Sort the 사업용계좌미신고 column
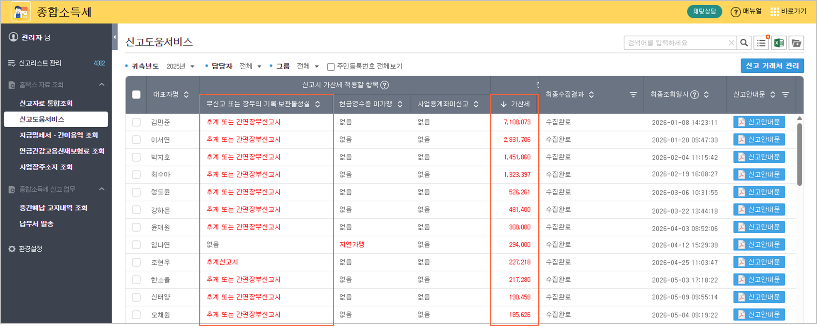This screenshot has width=817, height=326. [x=476, y=104]
